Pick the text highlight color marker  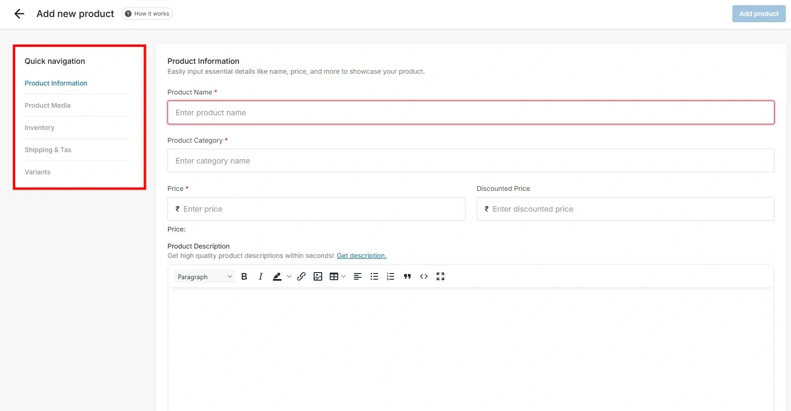(x=277, y=277)
